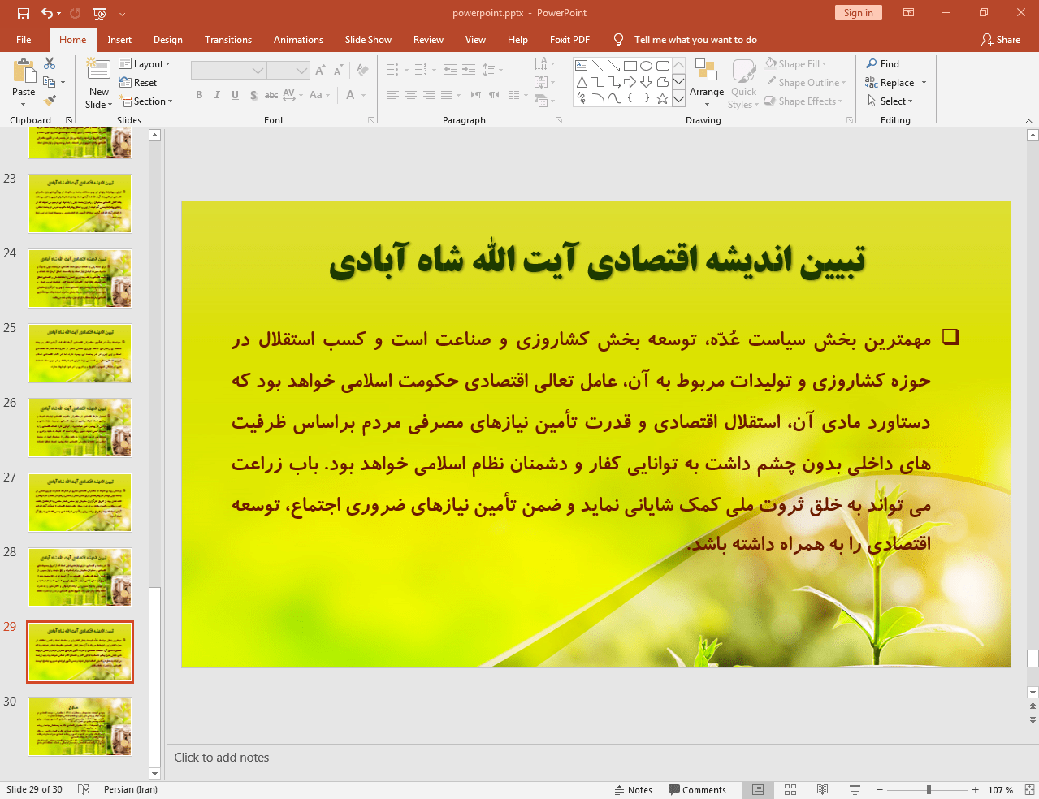Align text to the right
Viewport: 1039px width, 799px height.
tap(429, 95)
